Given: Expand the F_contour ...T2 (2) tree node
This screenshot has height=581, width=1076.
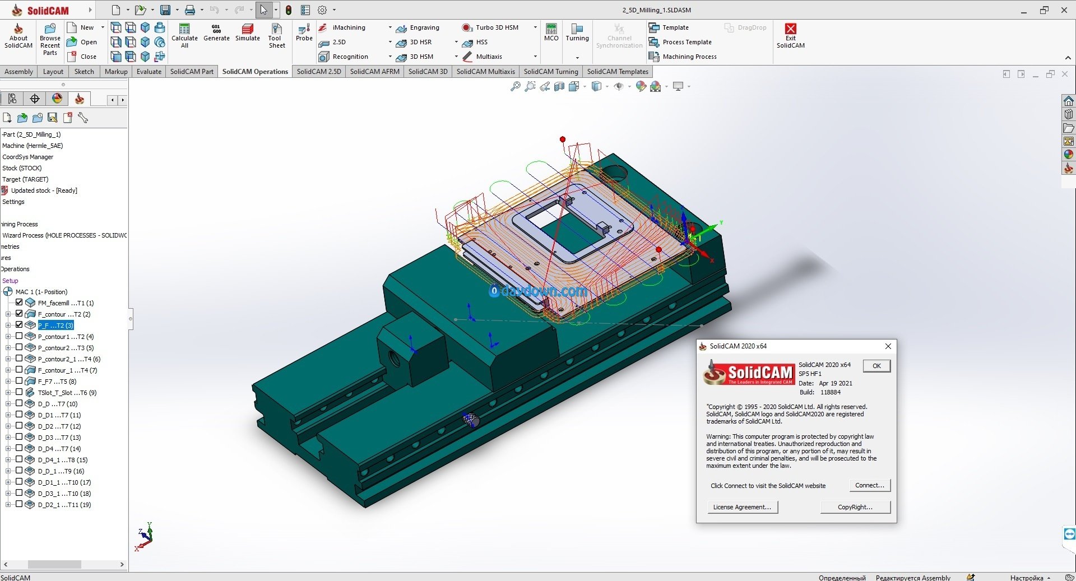Looking at the screenshot, I should point(8,314).
